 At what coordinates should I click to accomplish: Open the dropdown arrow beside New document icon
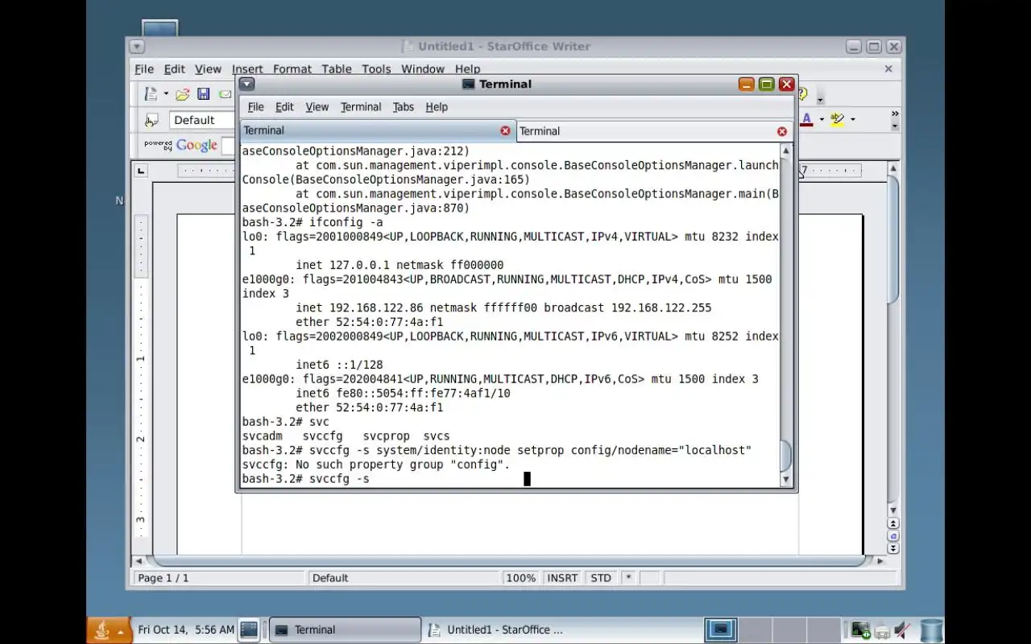point(166,94)
